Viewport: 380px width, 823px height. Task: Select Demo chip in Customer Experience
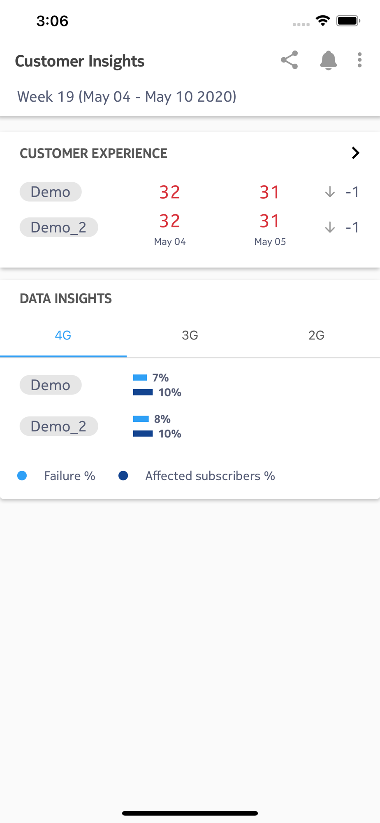pos(51,192)
